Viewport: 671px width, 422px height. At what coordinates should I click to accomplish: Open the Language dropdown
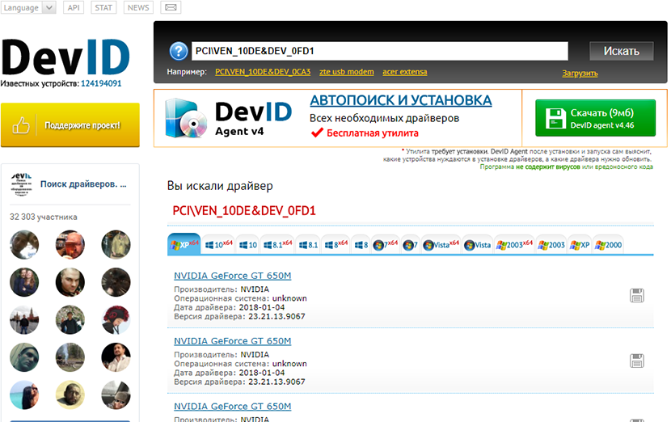point(28,8)
